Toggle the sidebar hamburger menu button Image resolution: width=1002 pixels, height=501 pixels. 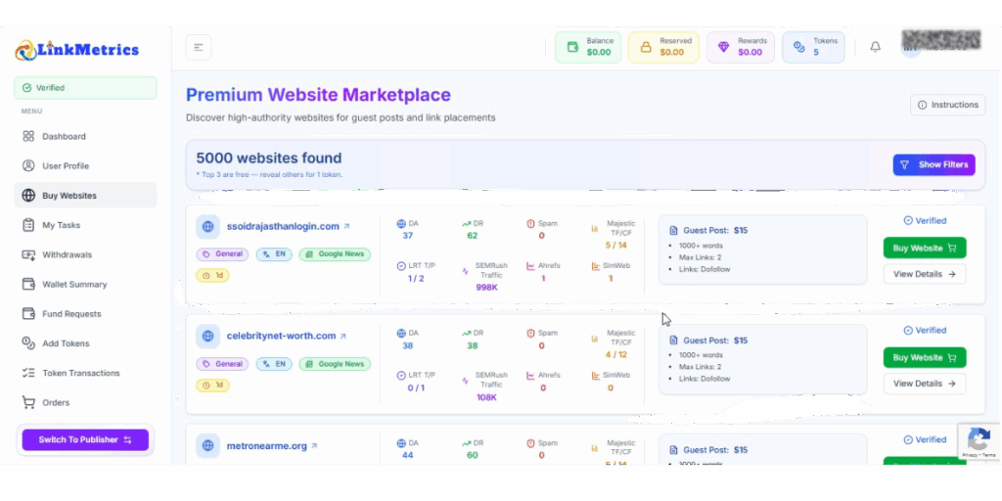coord(199,47)
